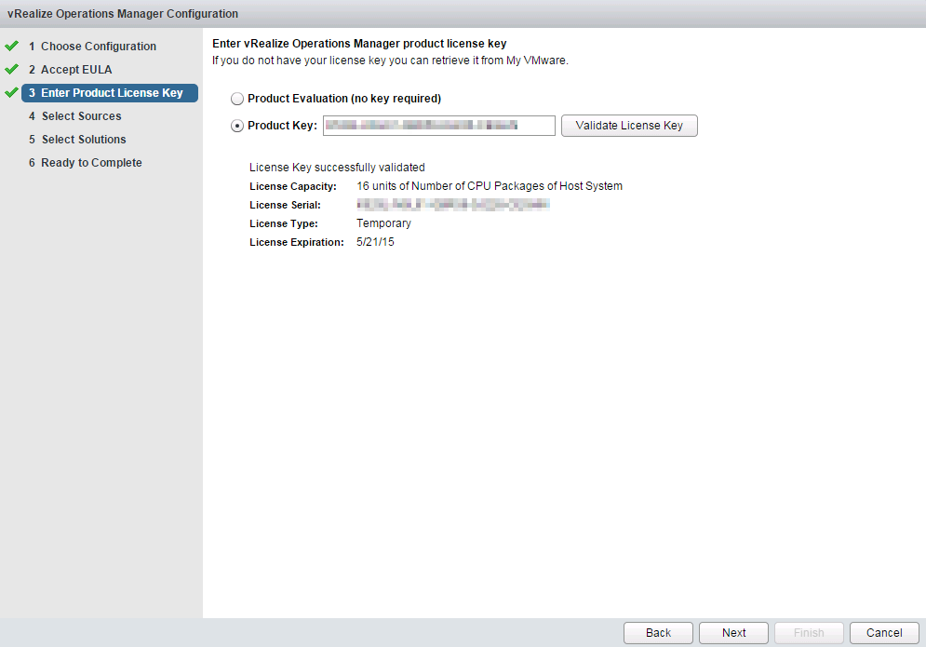The height and width of the screenshot is (647, 926).
Task: Click the License Type value 'Temporary'
Action: 383,223
